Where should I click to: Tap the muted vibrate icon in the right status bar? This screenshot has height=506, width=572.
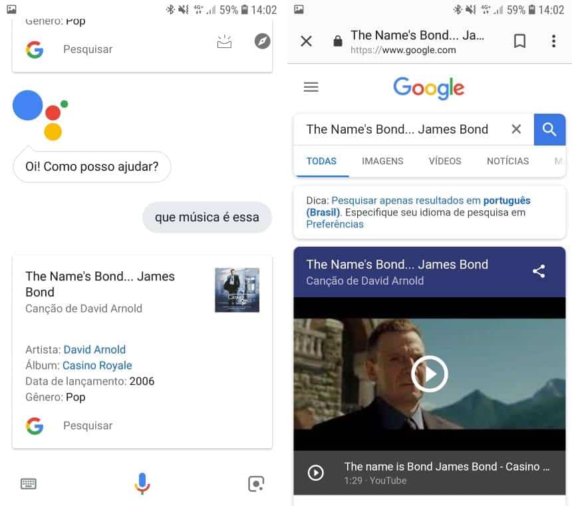(x=471, y=9)
